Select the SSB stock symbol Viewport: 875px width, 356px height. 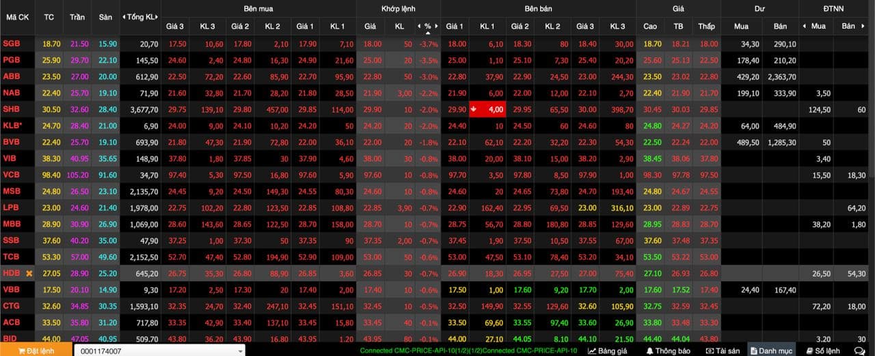click(12, 241)
